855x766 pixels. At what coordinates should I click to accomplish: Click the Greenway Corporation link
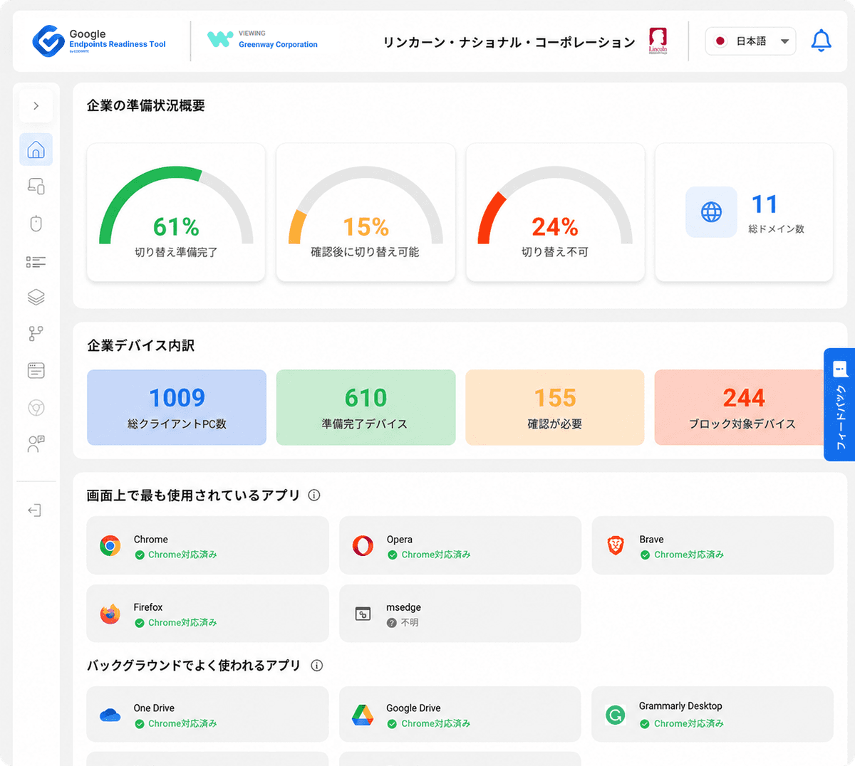coord(278,44)
